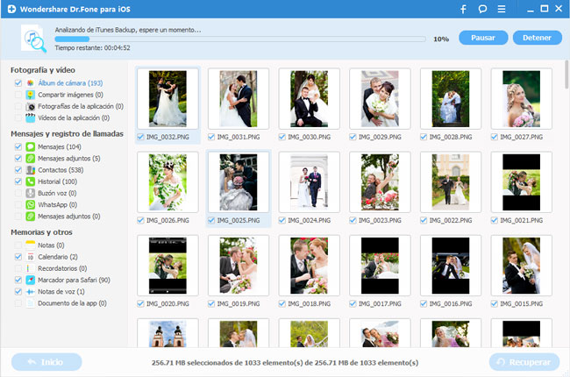
Task: Uncheck the IMG_0015.PNG checkbox
Action: point(494,304)
